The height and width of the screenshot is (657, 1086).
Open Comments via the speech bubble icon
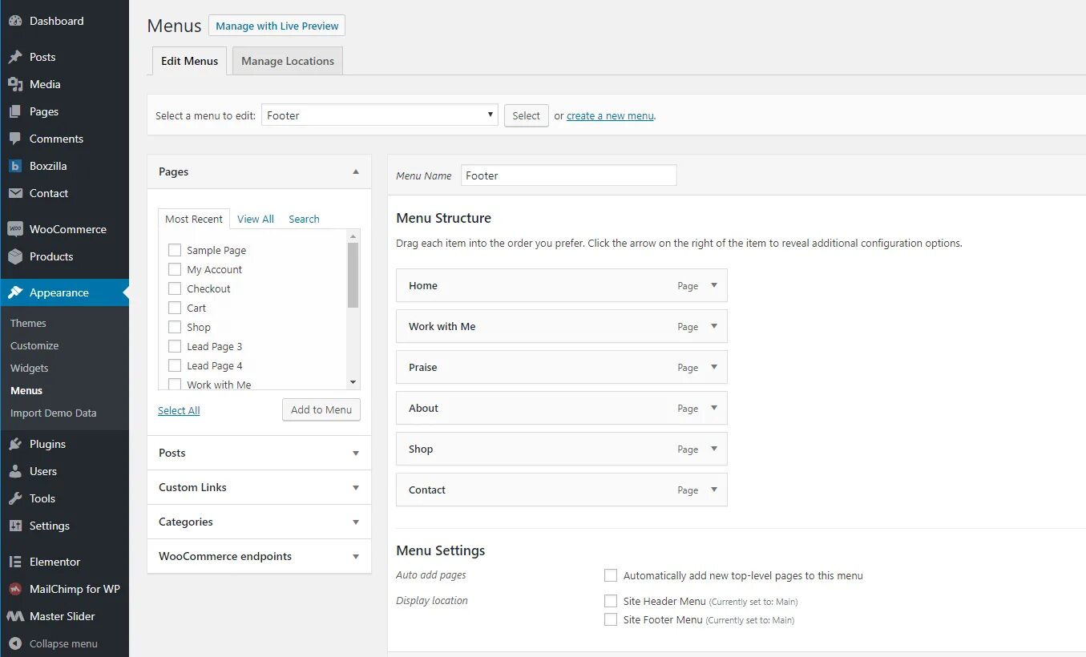click(15, 139)
